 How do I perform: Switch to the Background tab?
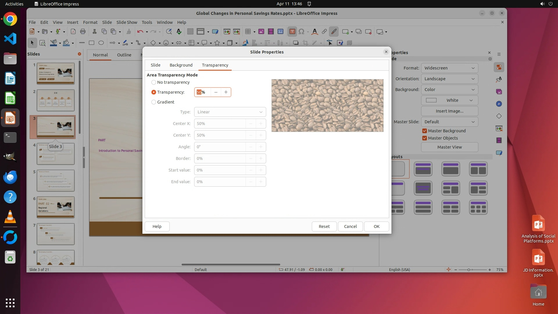181,65
